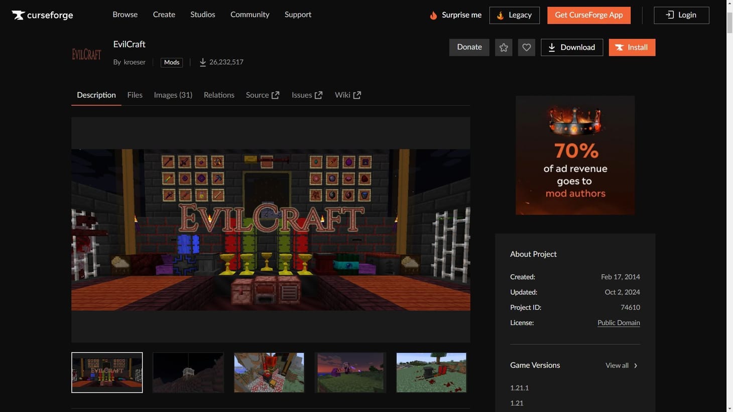Select the second gallery thumbnail
Screen dimensions: 733x412
click(188, 372)
